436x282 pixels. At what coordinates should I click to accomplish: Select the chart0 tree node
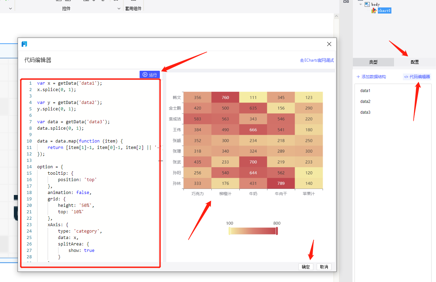(x=385, y=10)
